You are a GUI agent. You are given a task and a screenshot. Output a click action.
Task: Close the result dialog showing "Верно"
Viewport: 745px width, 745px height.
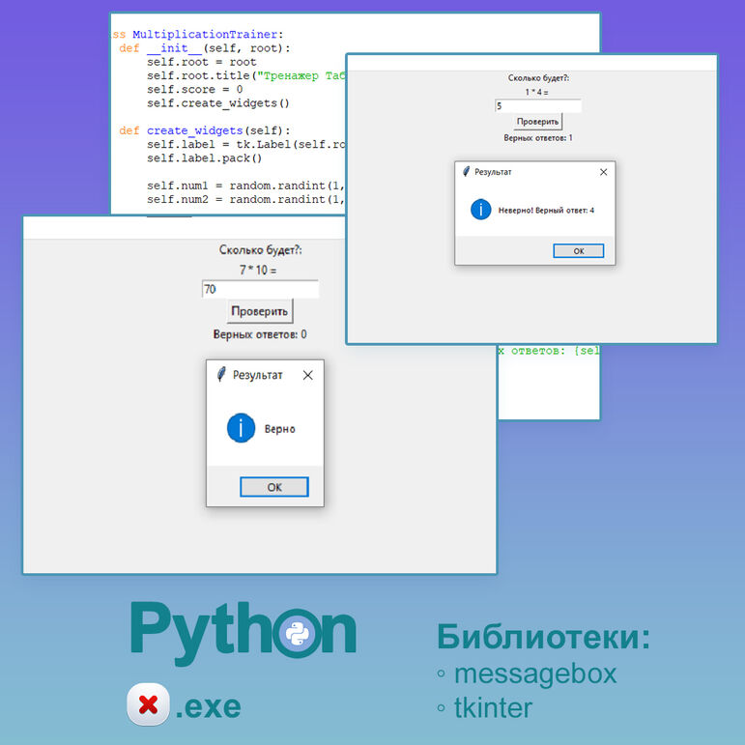pyautogui.click(x=307, y=375)
